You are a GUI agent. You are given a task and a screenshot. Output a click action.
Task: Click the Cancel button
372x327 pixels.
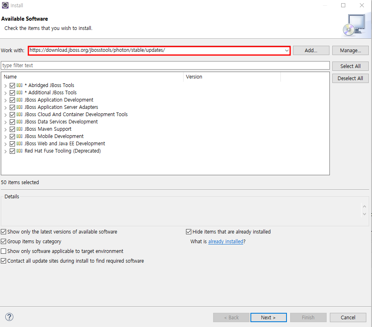pos(348,318)
